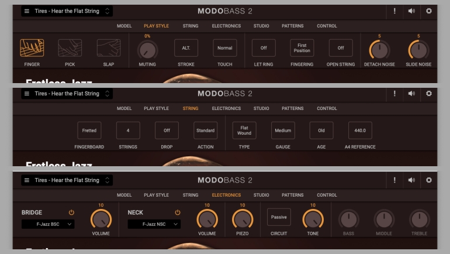The width and height of the screenshot is (450, 254).
Task: Open STUDIO tab in top panel
Action: (x=261, y=26)
